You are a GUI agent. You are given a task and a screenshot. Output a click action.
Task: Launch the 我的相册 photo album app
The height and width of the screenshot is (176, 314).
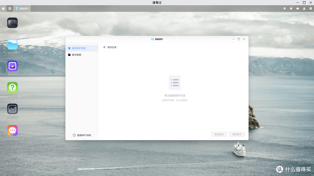[13, 66]
